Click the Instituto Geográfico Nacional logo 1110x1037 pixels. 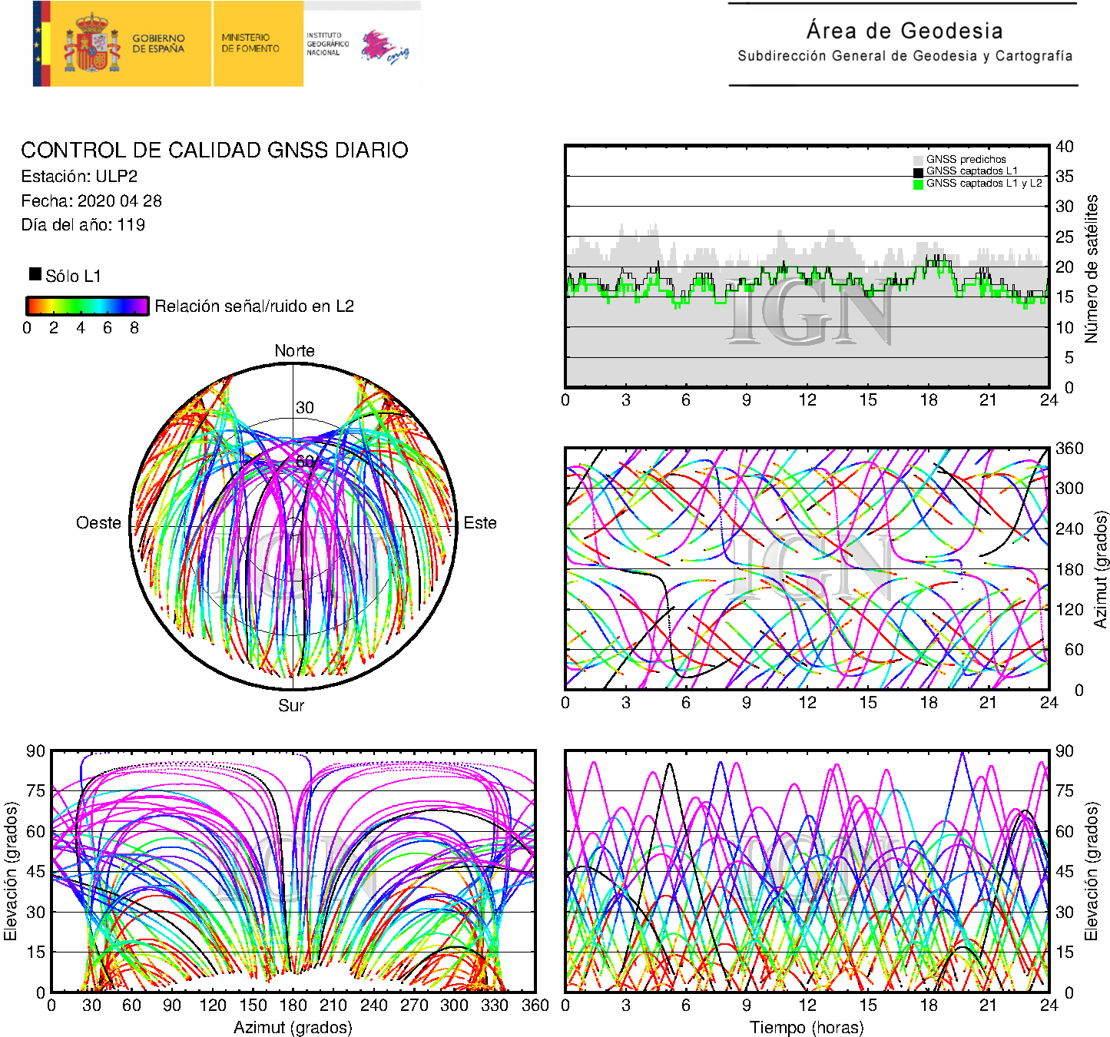click(x=327, y=44)
